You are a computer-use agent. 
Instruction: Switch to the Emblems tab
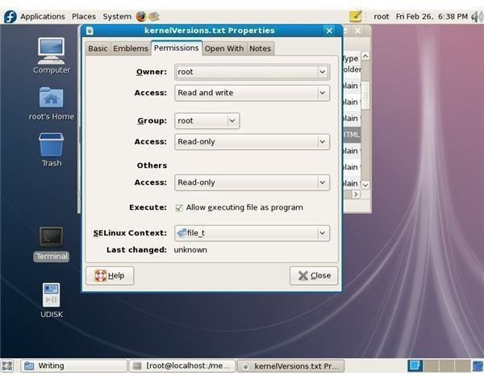click(x=131, y=48)
